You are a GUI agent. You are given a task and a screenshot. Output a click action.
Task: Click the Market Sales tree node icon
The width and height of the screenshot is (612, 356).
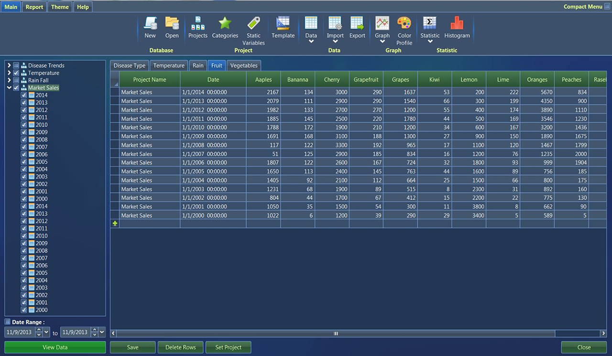coord(24,88)
